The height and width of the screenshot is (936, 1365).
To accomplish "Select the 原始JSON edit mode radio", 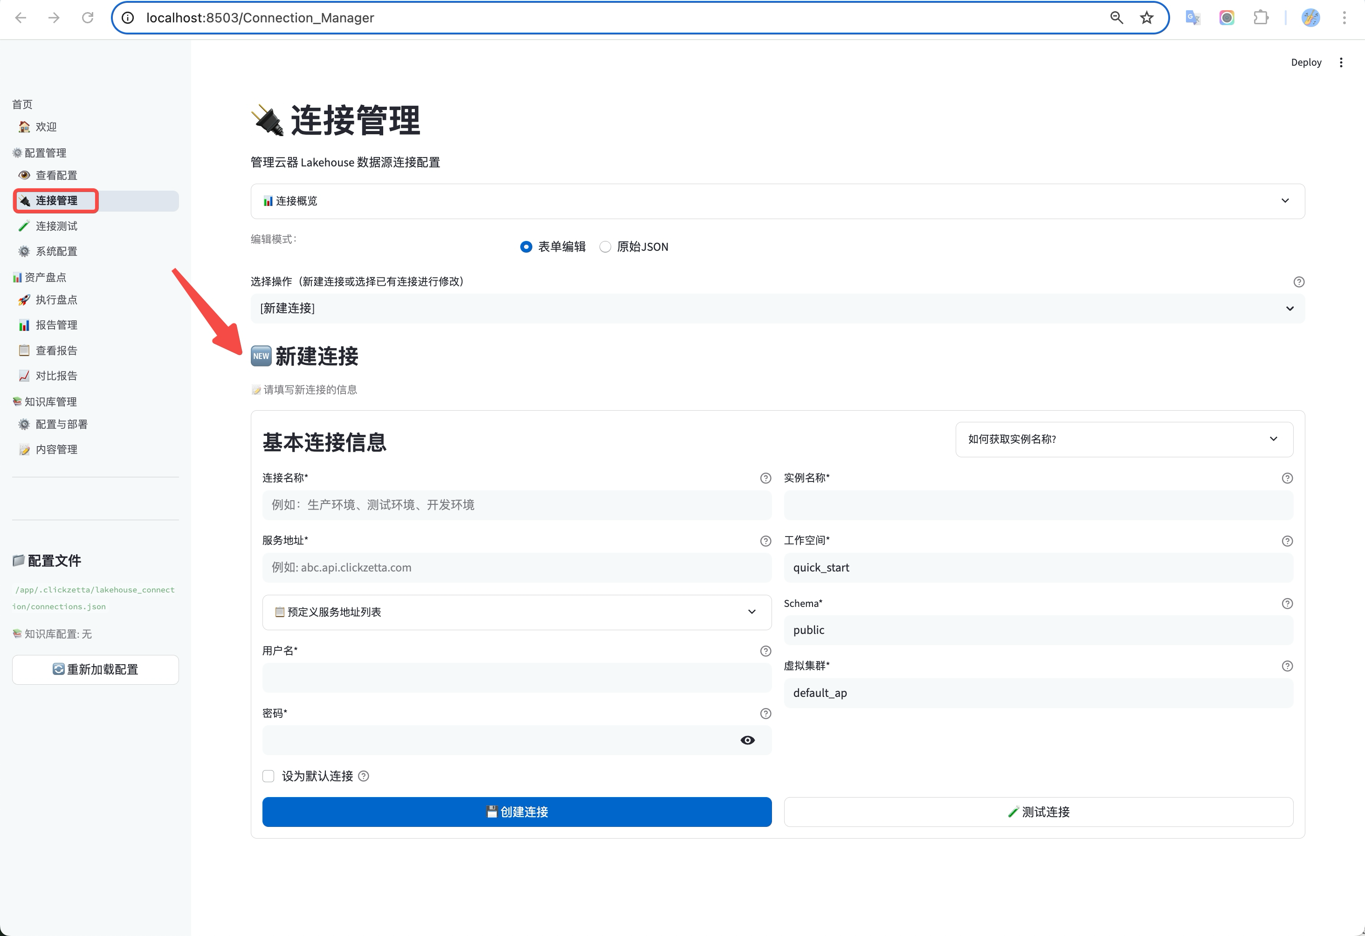I will (x=605, y=247).
